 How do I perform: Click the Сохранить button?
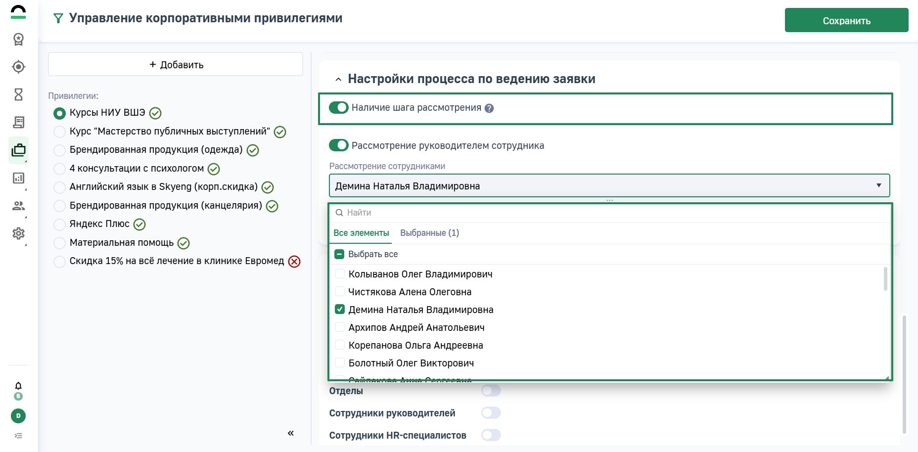(846, 20)
